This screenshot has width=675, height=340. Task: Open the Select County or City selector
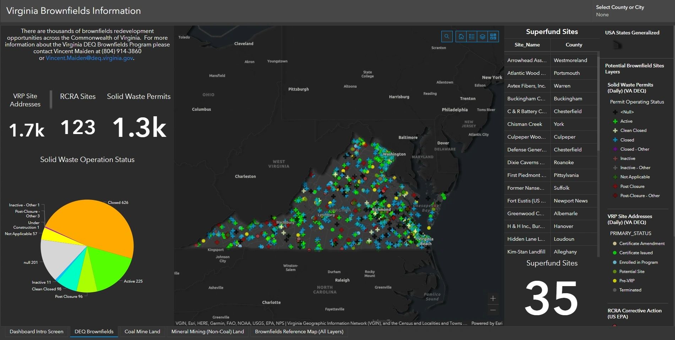[632, 11]
